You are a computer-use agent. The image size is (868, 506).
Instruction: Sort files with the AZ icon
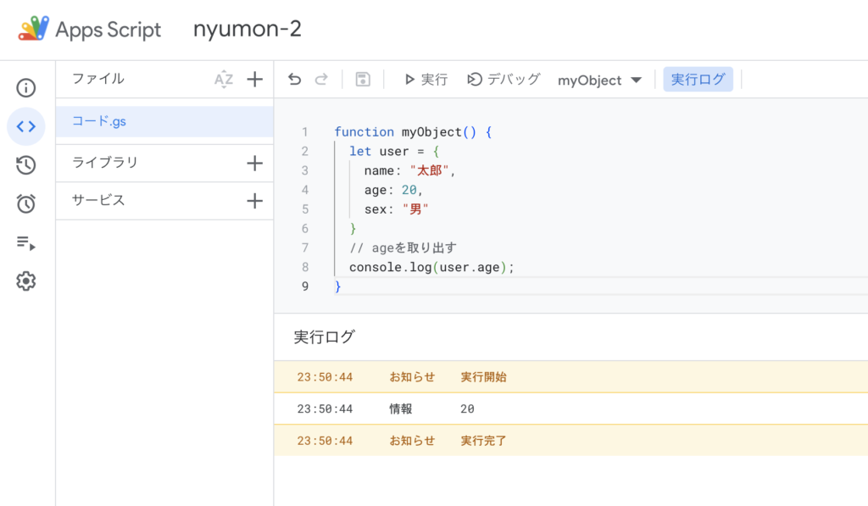(x=224, y=80)
